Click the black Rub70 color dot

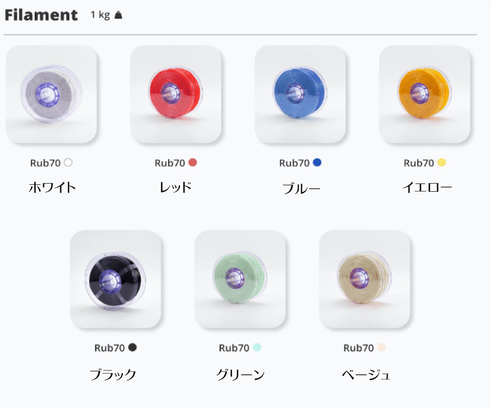click(132, 347)
